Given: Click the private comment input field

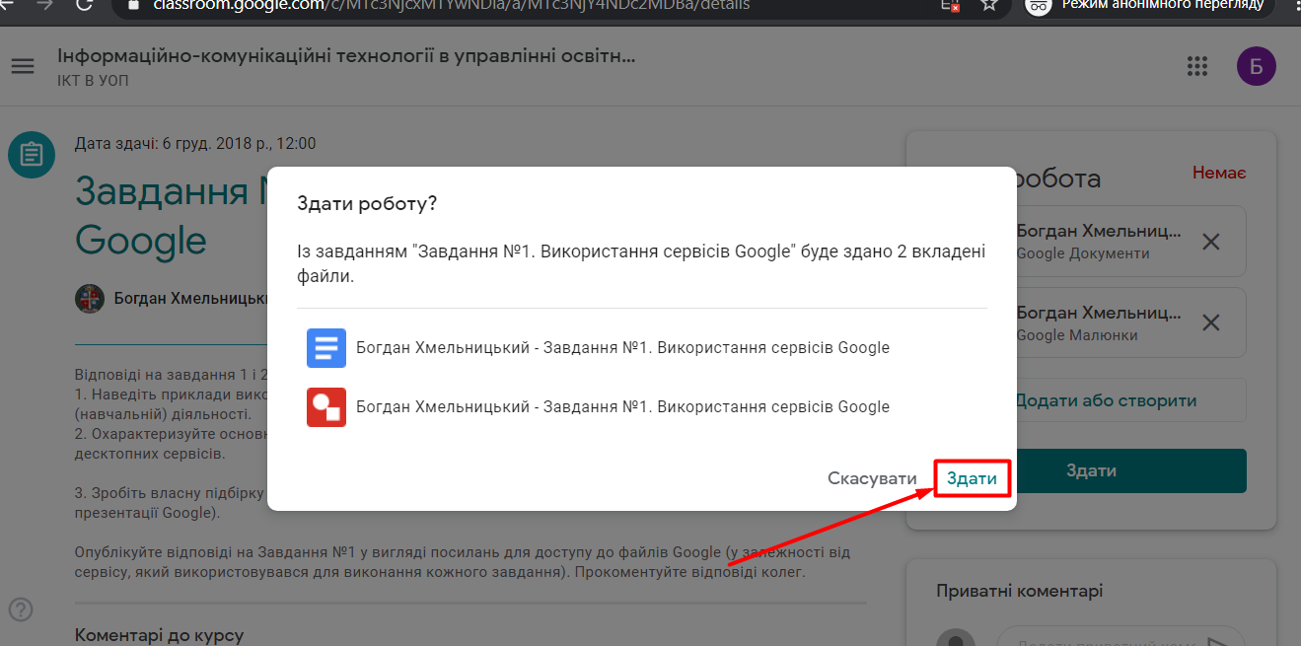Looking at the screenshot, I should pos(1121,637).
